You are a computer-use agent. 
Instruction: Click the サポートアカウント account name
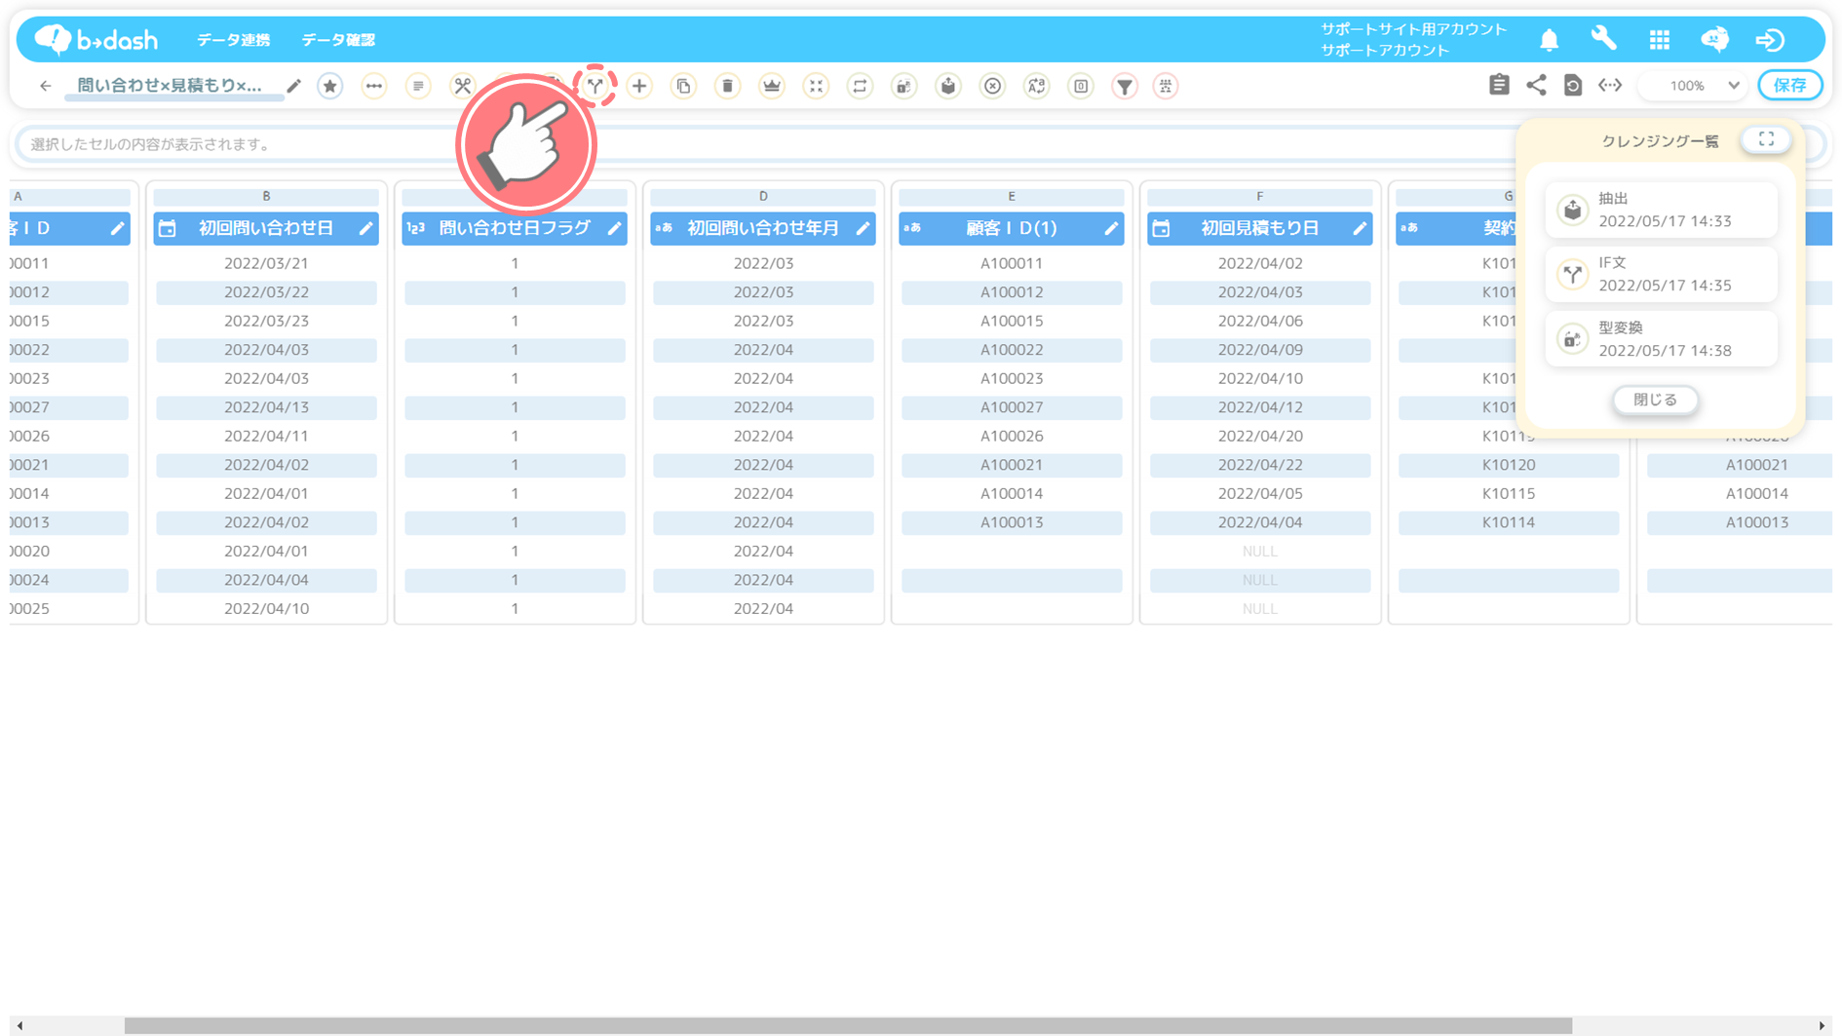[1385, 50]
